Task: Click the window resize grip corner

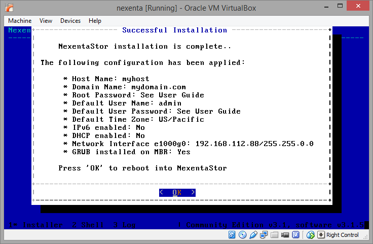Action: 366,236
